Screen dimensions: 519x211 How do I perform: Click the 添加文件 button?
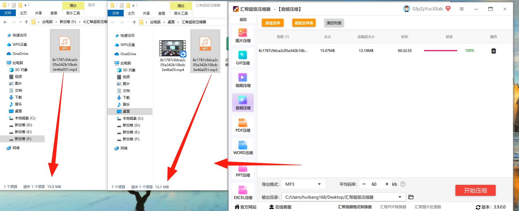[x=272, y=23]
